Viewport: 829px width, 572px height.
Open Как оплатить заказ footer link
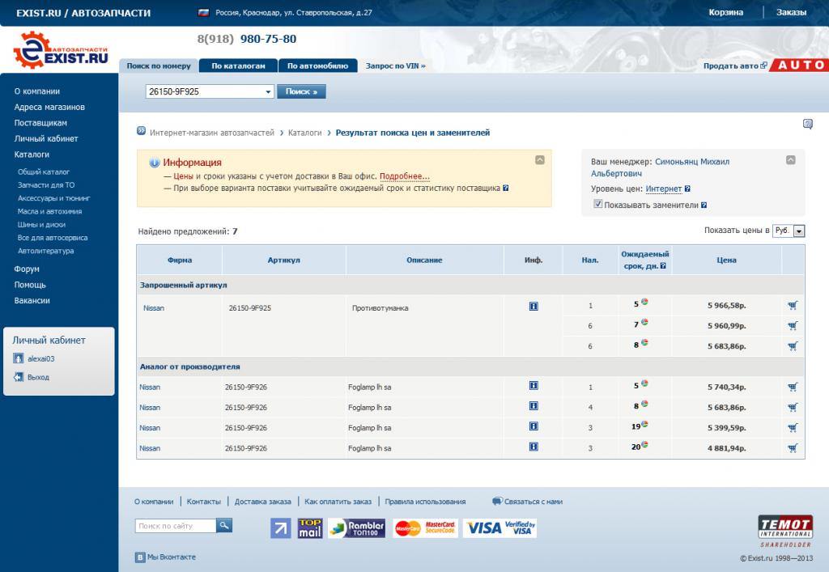338,502
